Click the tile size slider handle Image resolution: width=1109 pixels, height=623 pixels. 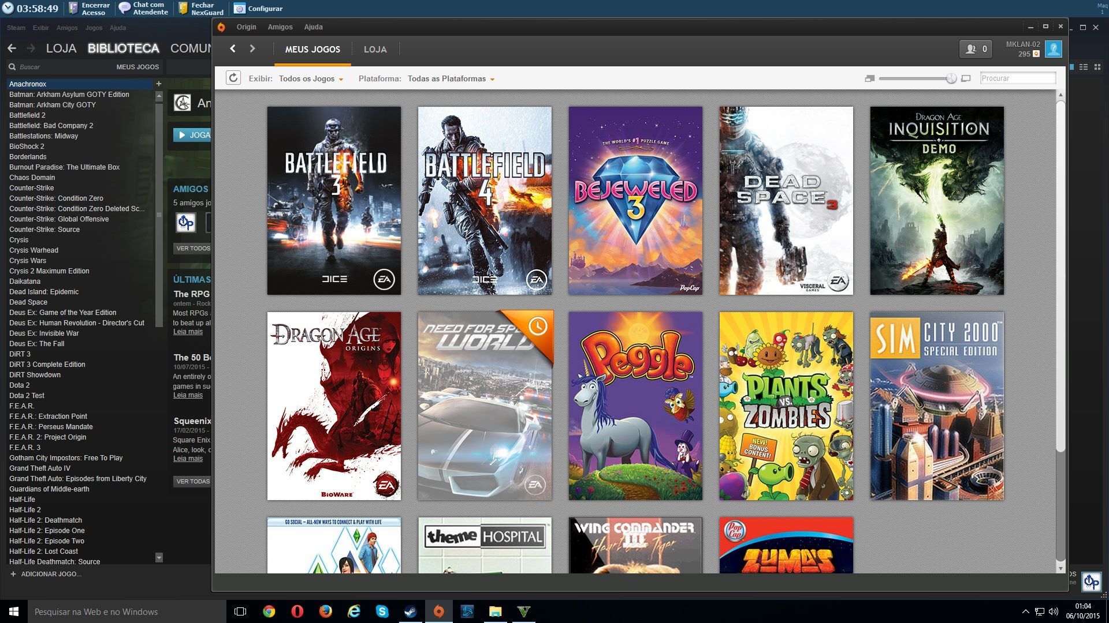951,78
